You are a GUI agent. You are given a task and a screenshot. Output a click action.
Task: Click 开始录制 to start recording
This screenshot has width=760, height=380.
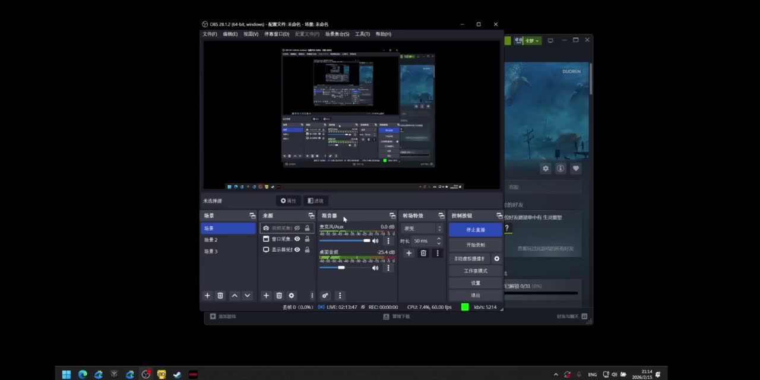point(475,245)
